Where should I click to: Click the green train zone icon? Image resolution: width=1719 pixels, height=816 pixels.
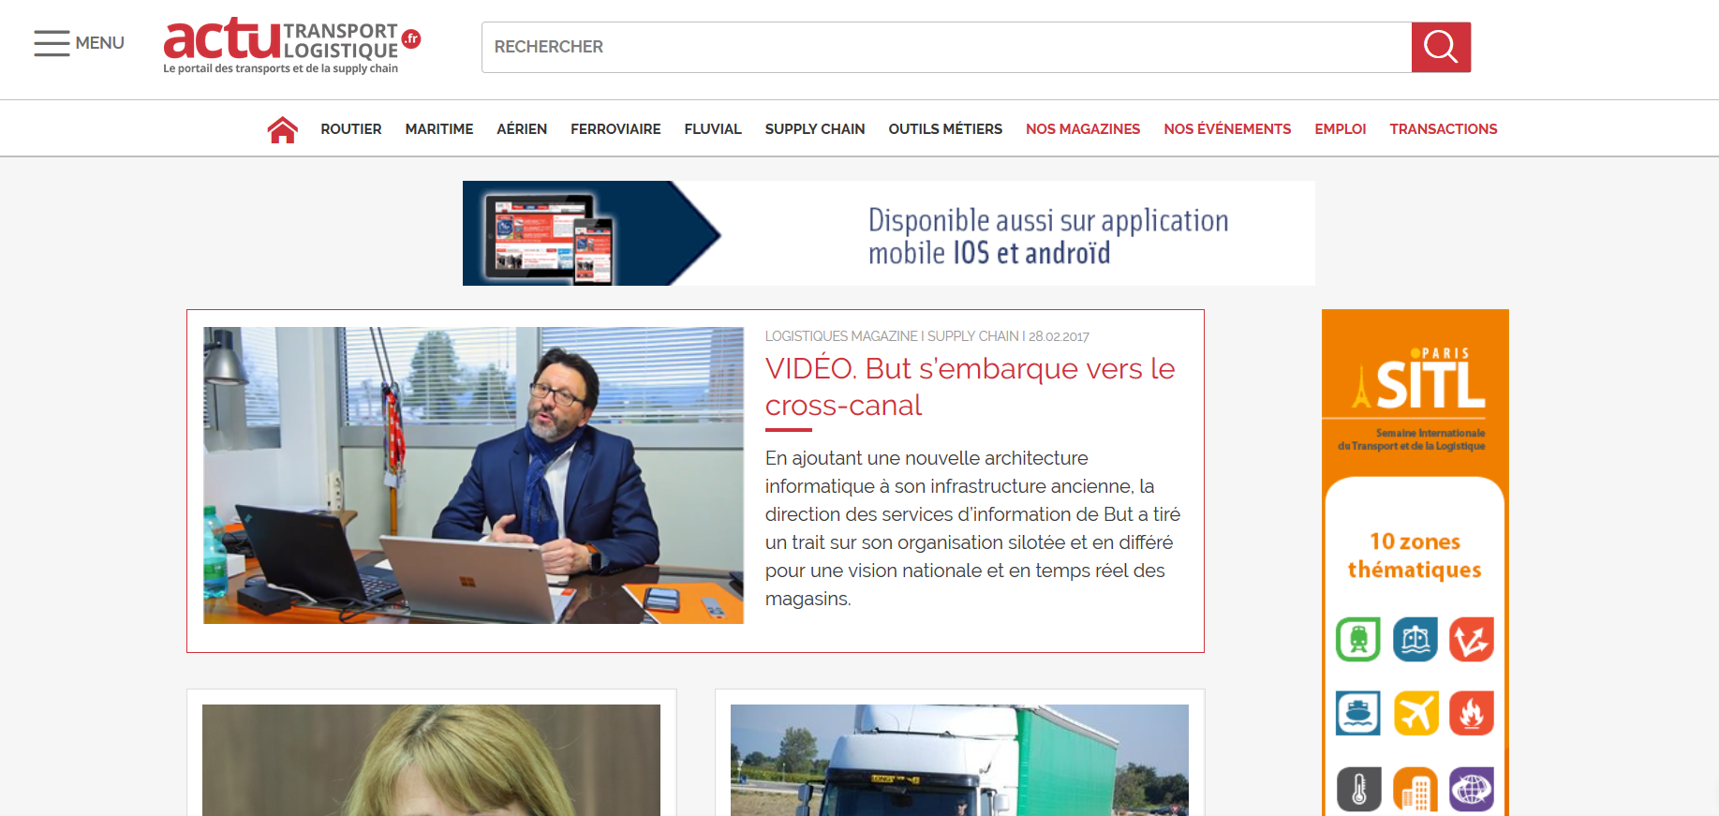coord(1358,640)
